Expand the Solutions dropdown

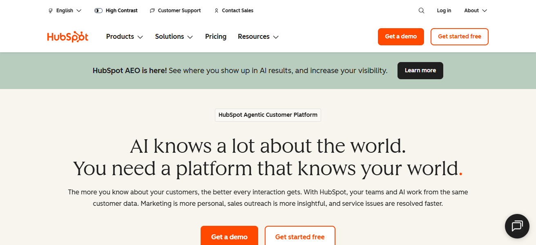pyautogui.click(x=174, y=36)
